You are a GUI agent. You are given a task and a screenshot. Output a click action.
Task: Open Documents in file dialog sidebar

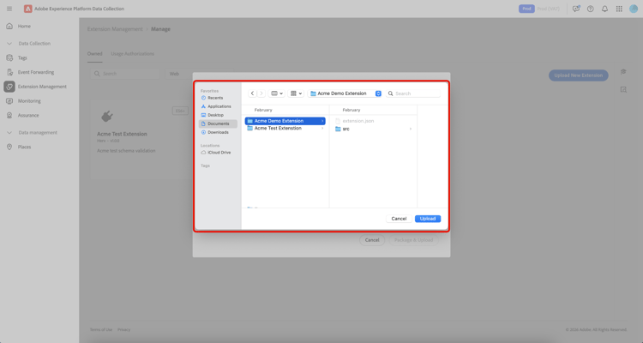pos(218,123)
